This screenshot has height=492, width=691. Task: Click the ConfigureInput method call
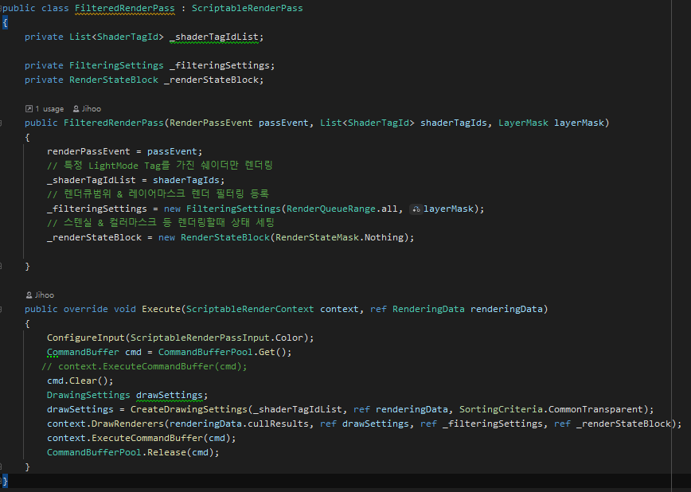click(x=86, y=338)
